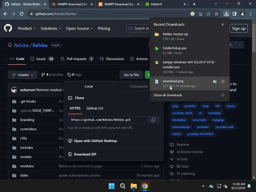
Task: Select the HTTPS clone tab
Action: click(x=75, y=108)
